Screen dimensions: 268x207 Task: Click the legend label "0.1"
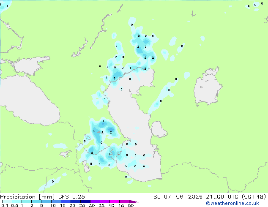pyautogui.click(x=5, y=205)
